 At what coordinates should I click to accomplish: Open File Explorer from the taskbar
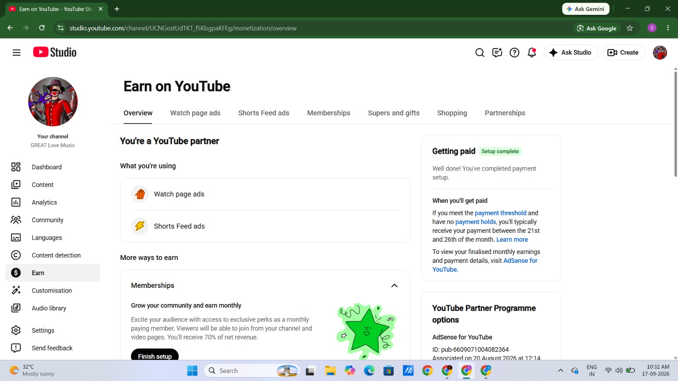pos(330,371)
